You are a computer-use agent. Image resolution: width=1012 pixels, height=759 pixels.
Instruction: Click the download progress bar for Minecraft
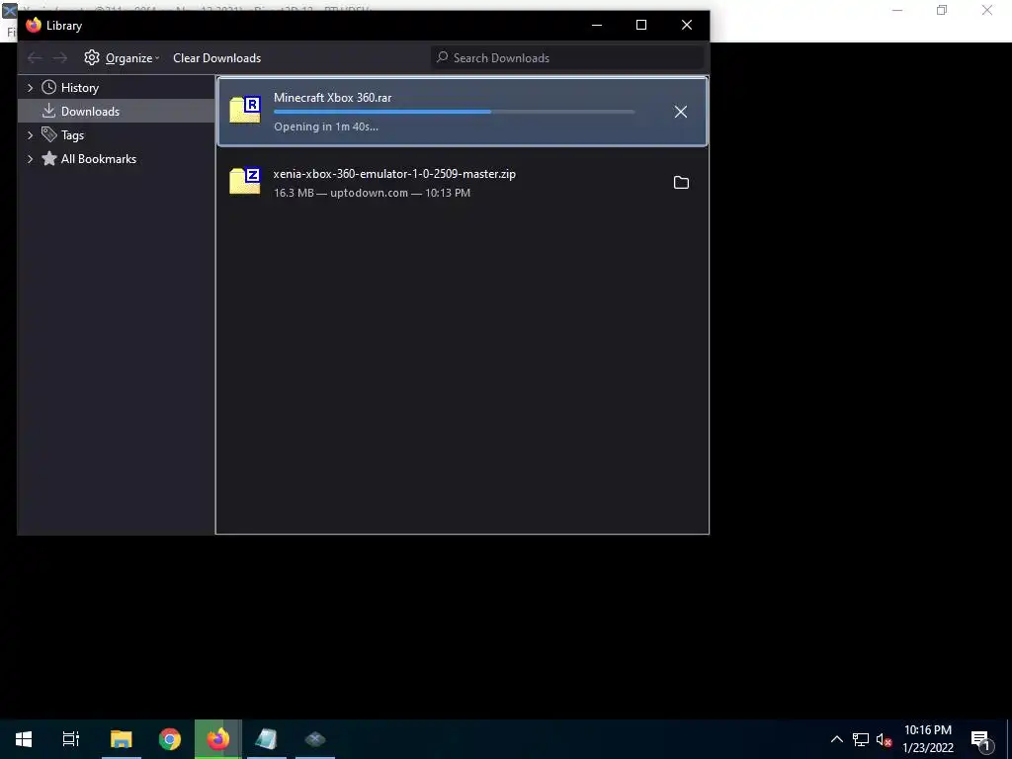(x=455, y=113)
